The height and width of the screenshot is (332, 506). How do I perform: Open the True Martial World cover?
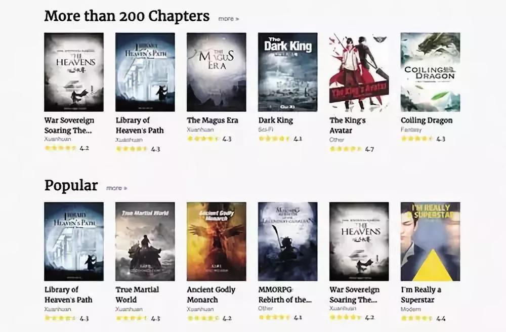pyautogui.click(x=145, y=241)
